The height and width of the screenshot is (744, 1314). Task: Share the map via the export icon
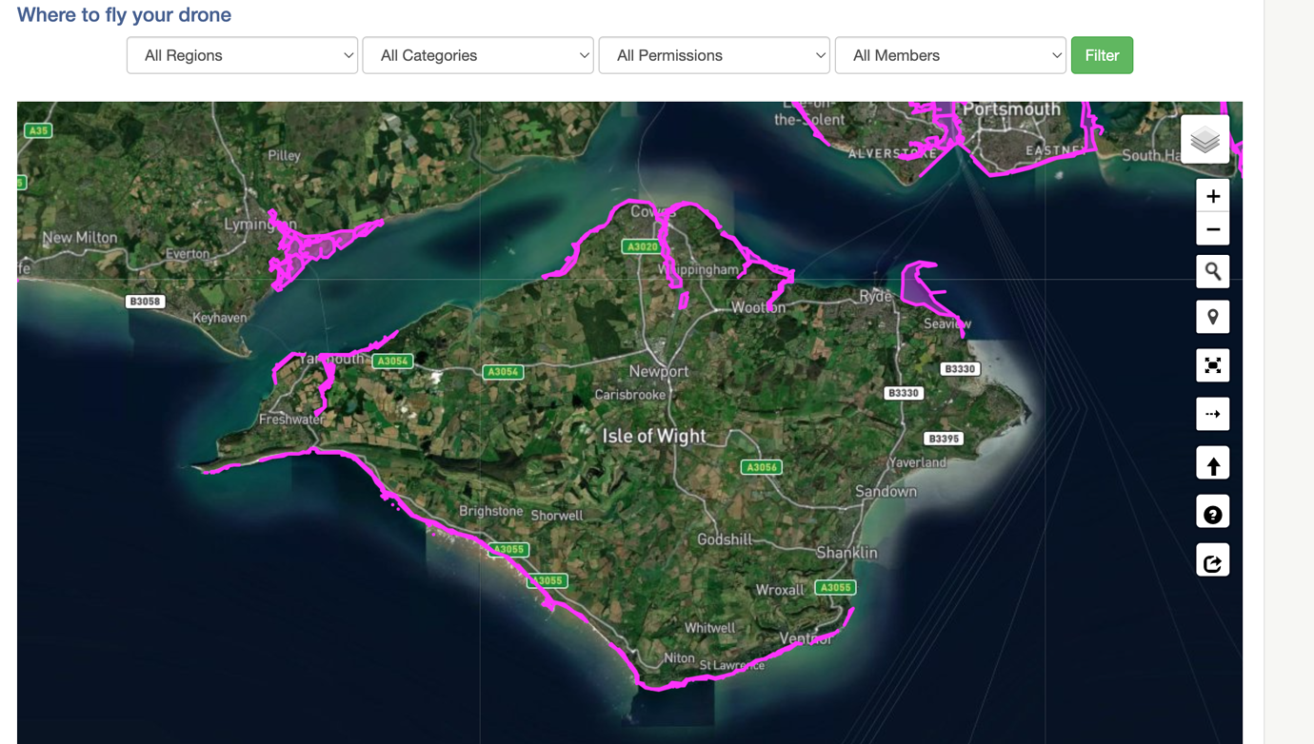click(x=1212, y=559)
